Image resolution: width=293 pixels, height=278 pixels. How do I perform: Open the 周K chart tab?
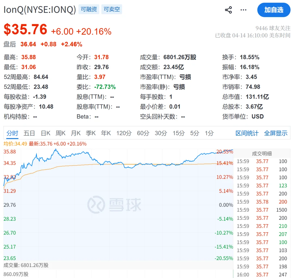pyautogui.click(x=60, y=133)
